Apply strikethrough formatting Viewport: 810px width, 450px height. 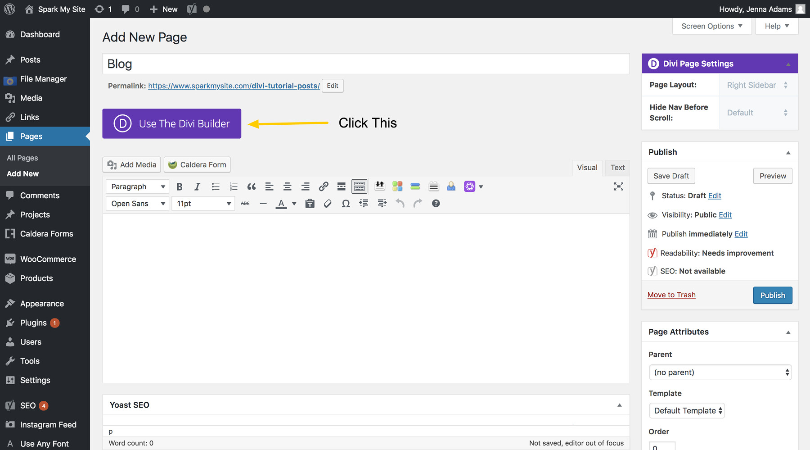pos(245,204)
